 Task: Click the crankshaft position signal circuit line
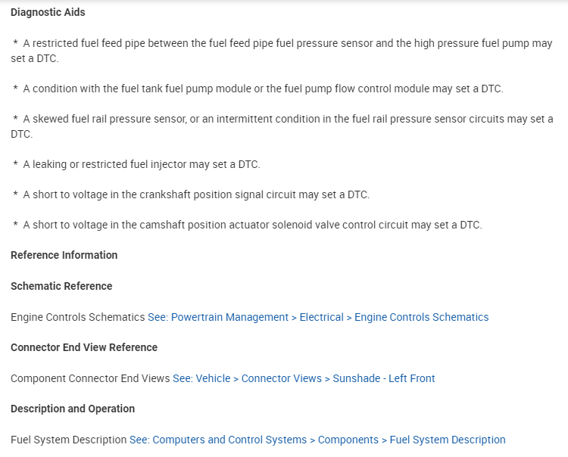196,194
